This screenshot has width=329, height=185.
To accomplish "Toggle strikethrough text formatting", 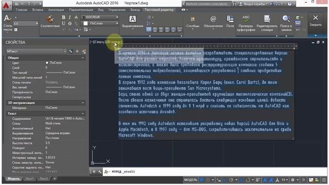I will pyautogui.click(x=76, y=17).
